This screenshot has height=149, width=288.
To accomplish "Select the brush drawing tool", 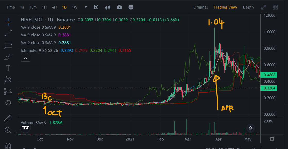I will [8, 57].
